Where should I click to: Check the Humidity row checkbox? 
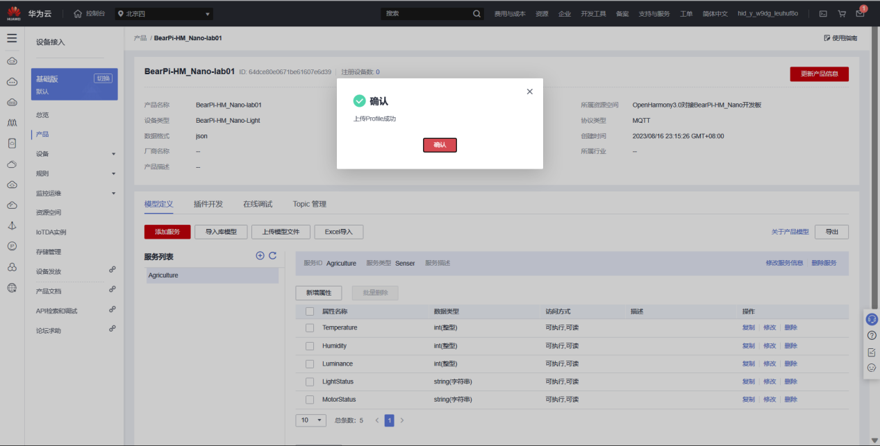pos(310,345)
